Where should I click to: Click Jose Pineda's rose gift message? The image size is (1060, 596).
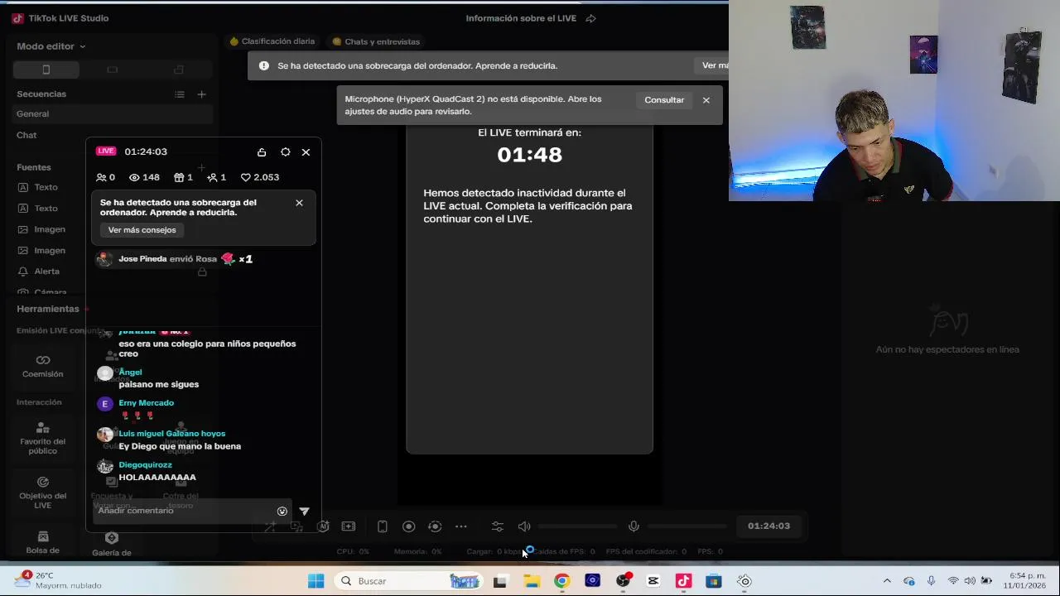click(175, 259)
